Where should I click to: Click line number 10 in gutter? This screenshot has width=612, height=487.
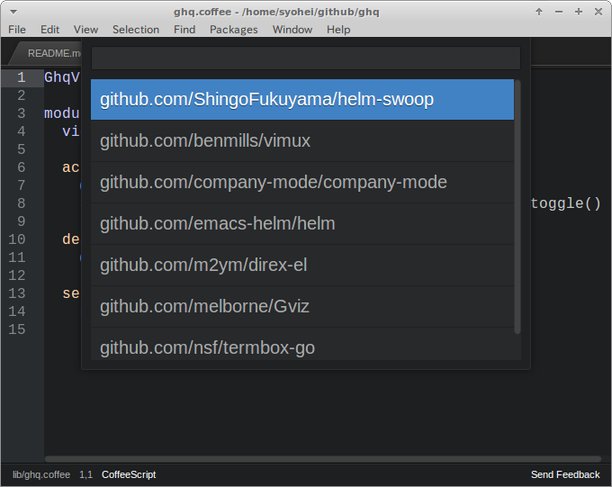pyautogui.click(x=17, y=239)
